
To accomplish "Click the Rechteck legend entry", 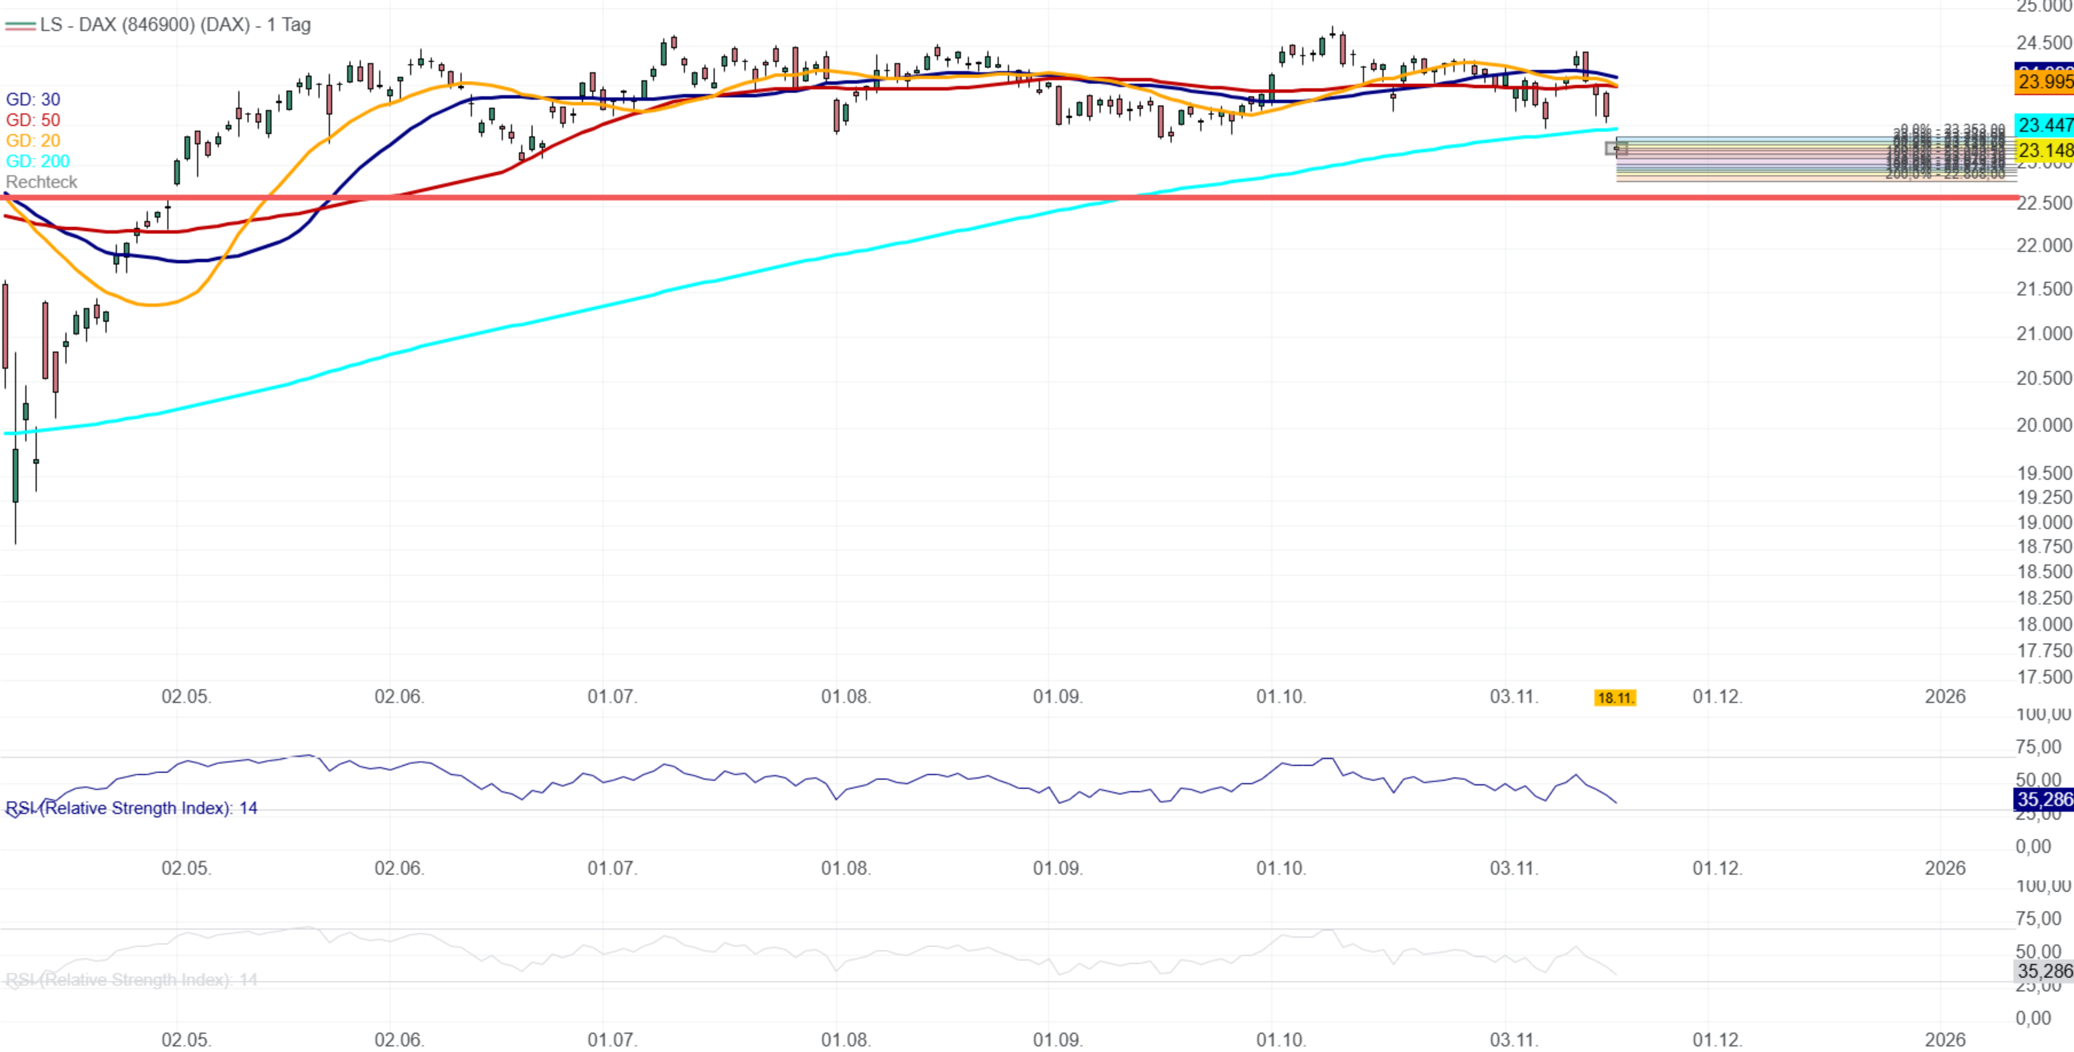I will coord(42,182).
